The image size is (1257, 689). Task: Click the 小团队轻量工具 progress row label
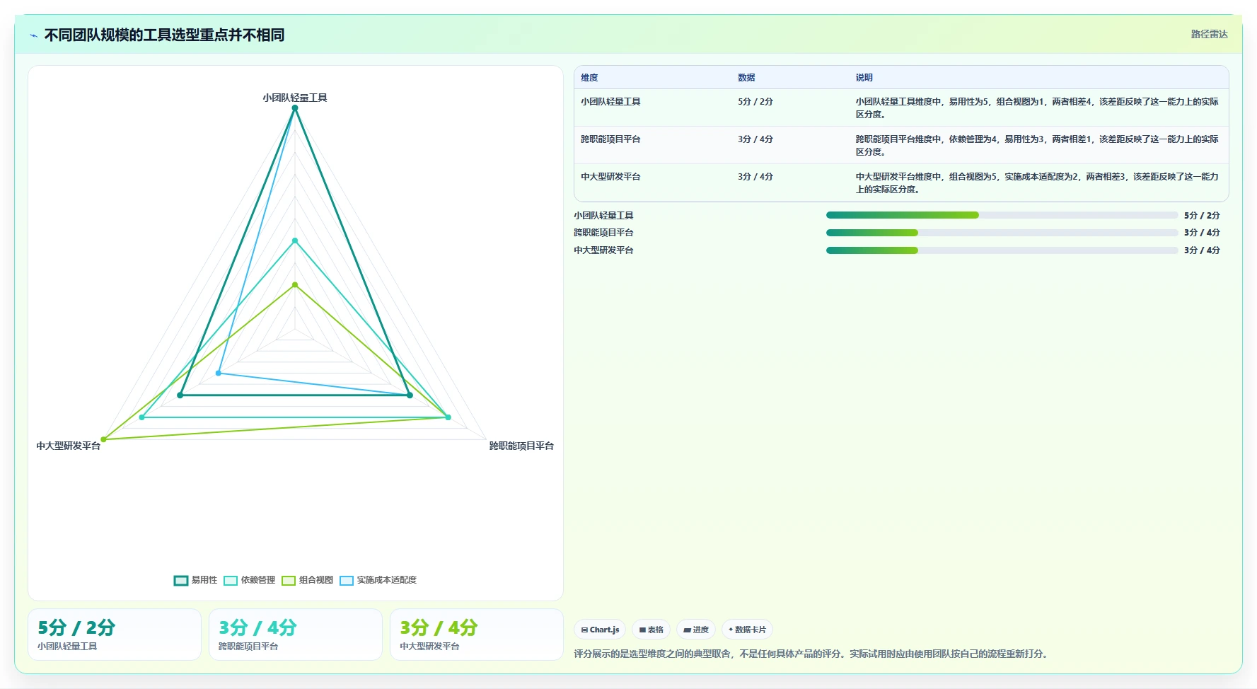click(x=603, y=215)
